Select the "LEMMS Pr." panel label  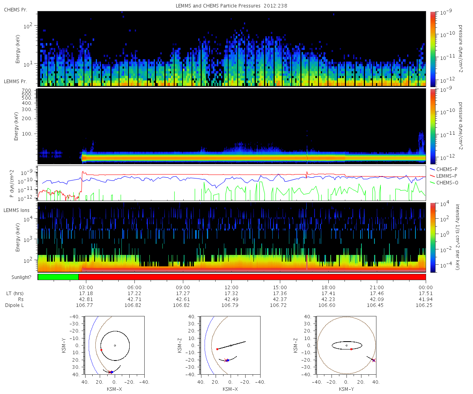tap(15, 82)
